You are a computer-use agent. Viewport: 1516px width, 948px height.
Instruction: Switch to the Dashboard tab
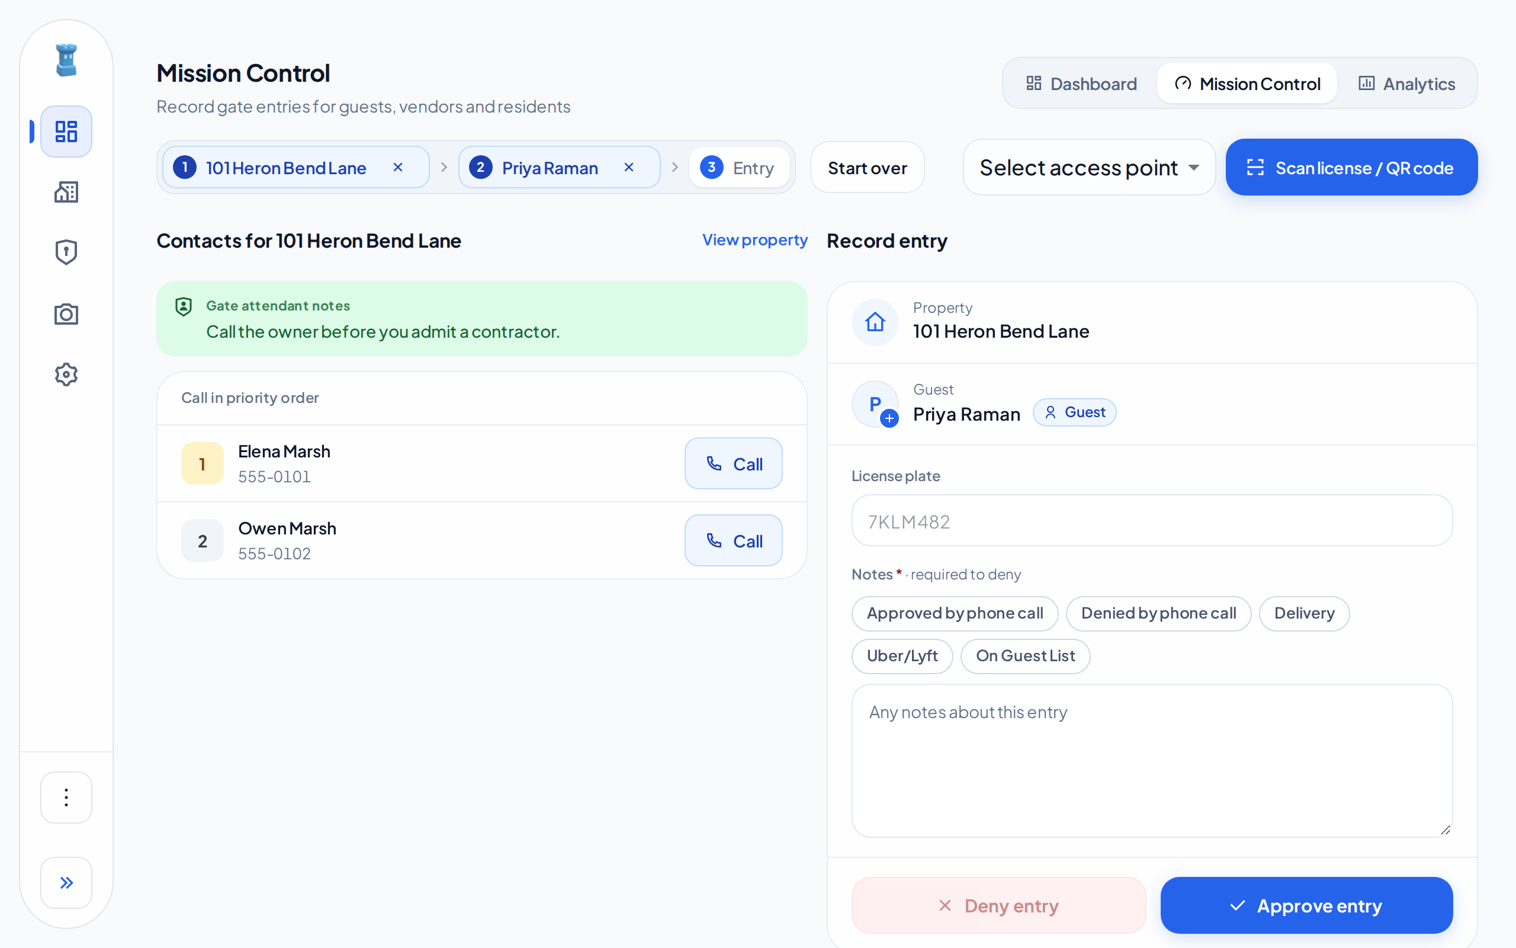1081,84
